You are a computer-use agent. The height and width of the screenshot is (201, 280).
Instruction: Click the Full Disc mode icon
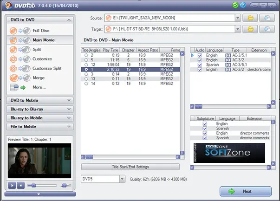coord(20,31)
